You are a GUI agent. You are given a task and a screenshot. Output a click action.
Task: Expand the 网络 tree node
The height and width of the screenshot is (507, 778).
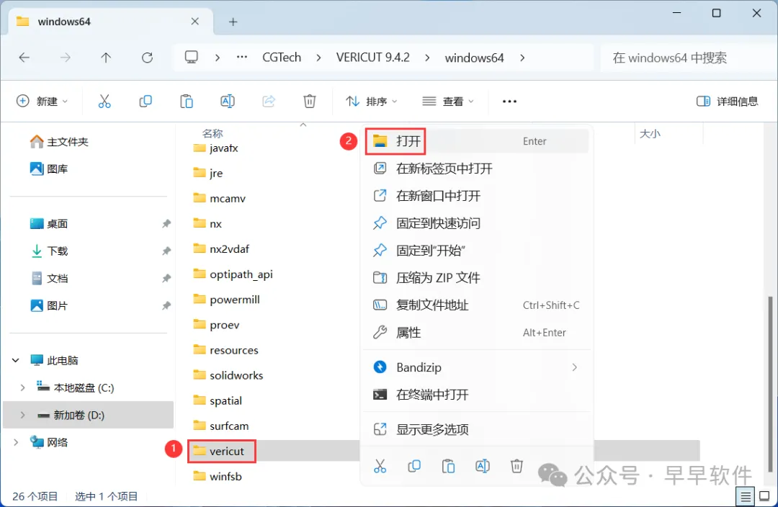click(16, 442)
